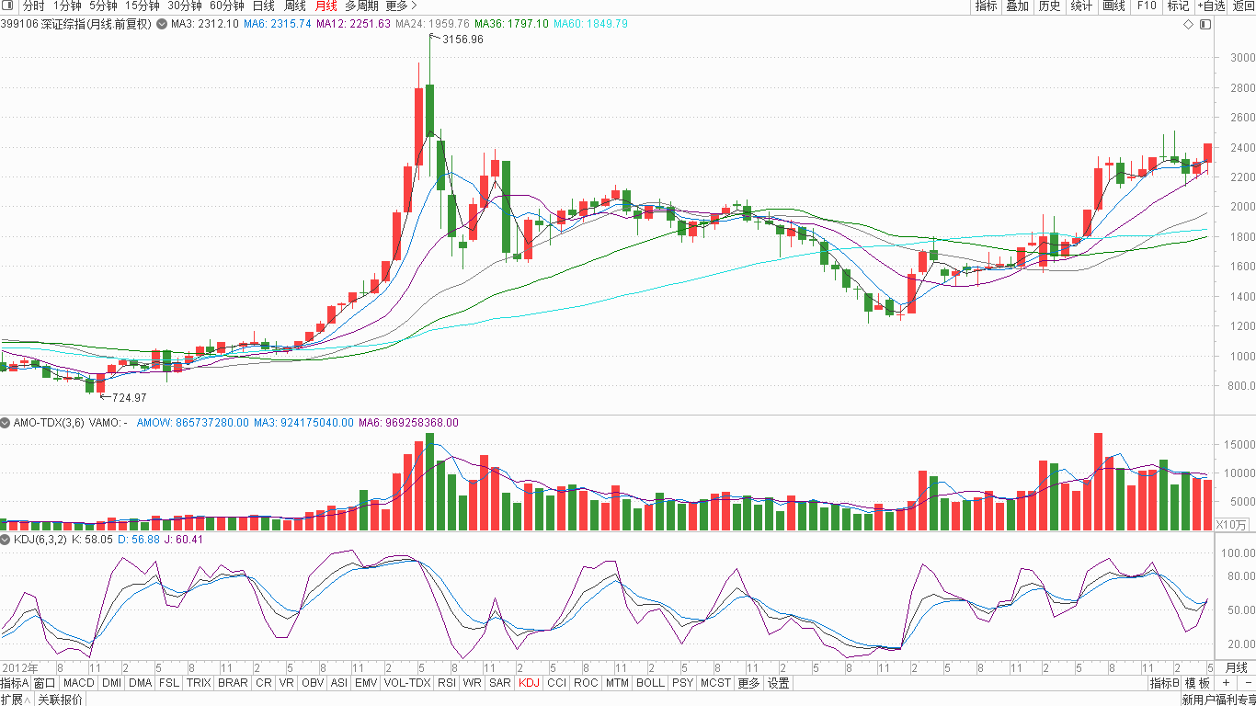Switch sub-chart to MTM indicator
This screenshot has height=706, width=1256.
coord(617,683)
